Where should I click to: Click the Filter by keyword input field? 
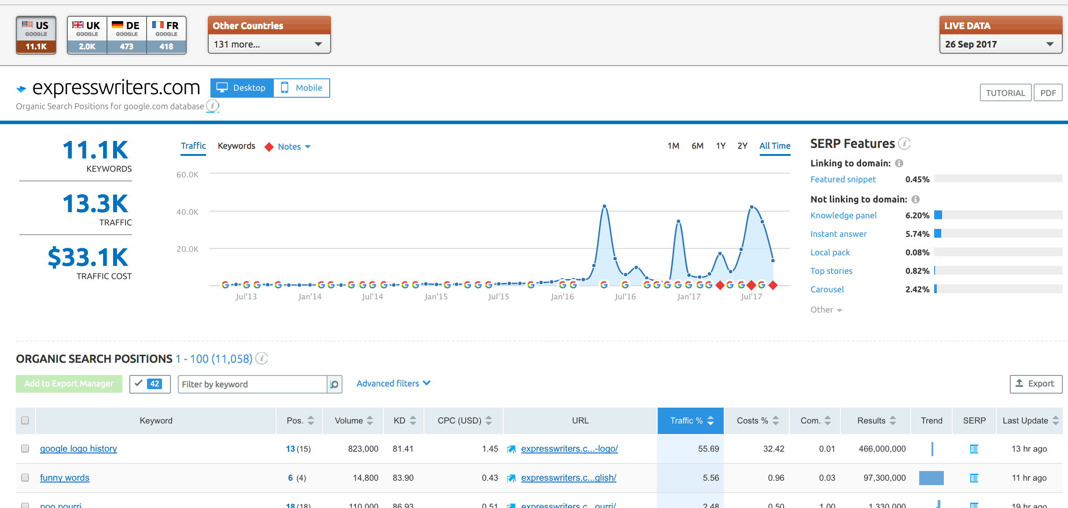(x=251, y=384)
